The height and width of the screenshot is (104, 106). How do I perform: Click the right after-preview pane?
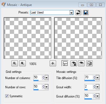[x=78, y=38]
